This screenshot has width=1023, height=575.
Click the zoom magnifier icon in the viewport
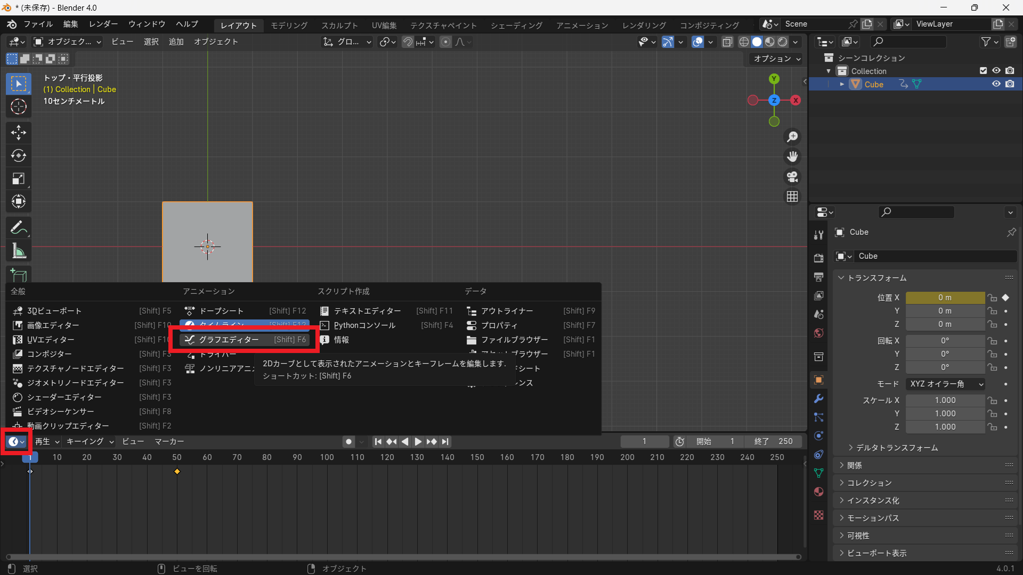(x=792, y=137)
